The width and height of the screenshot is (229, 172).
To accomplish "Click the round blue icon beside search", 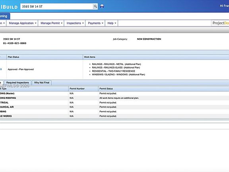I will 102,6.
